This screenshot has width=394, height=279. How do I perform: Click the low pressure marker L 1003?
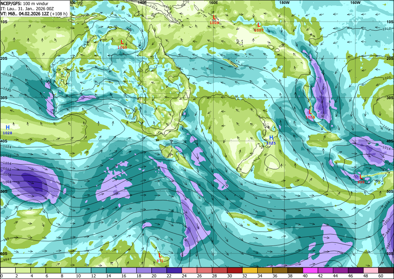tap(122, 44)
